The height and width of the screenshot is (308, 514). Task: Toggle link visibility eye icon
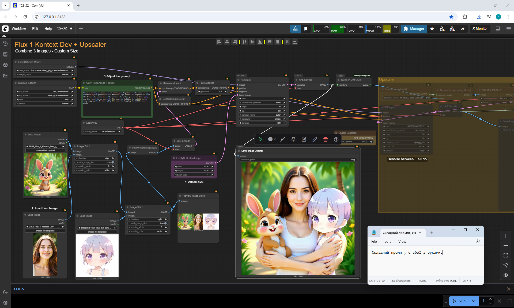[505, 275]
